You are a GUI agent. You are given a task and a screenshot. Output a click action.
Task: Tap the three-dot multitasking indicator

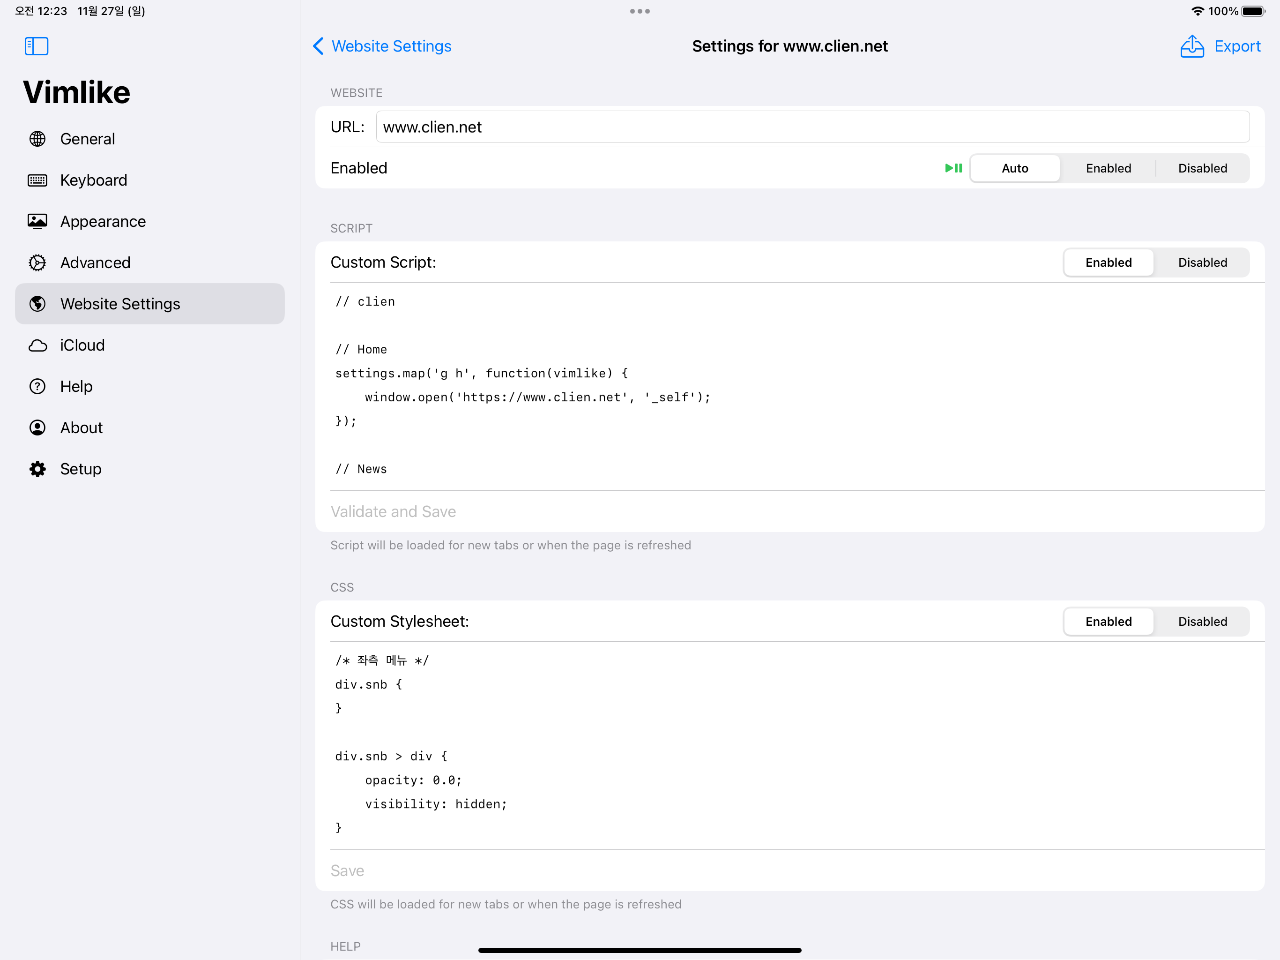[640, 11]
